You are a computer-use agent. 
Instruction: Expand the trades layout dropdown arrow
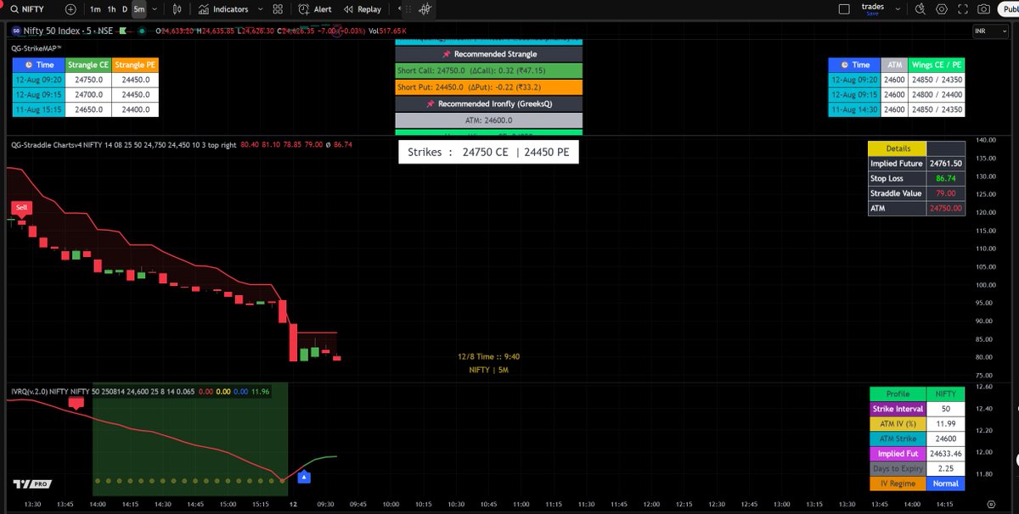point(897,9)
